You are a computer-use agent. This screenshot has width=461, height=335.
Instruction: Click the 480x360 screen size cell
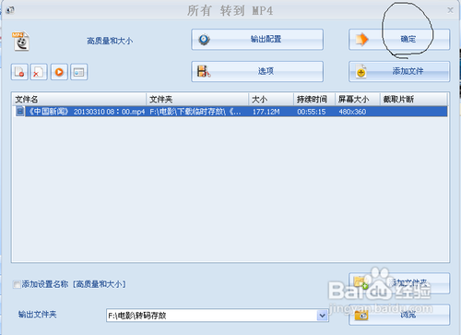(x=352, y=112)
